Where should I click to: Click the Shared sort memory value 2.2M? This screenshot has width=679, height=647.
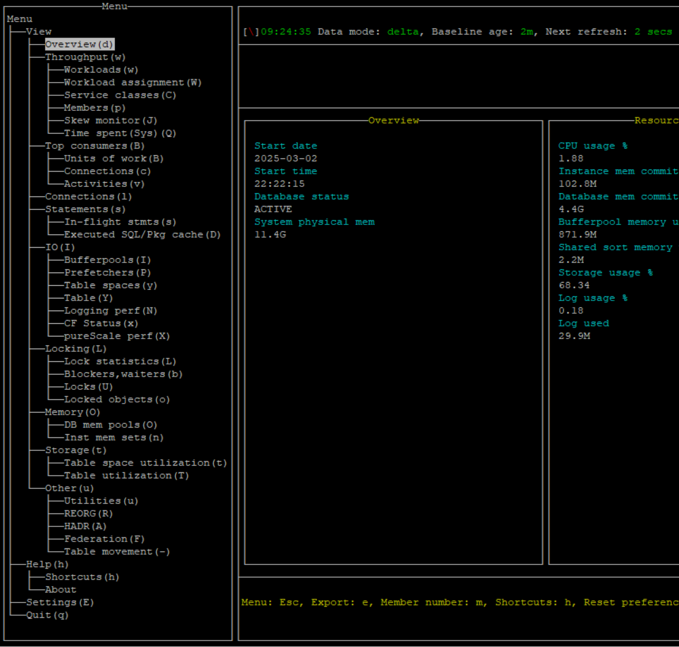click(x=571, y=260)
